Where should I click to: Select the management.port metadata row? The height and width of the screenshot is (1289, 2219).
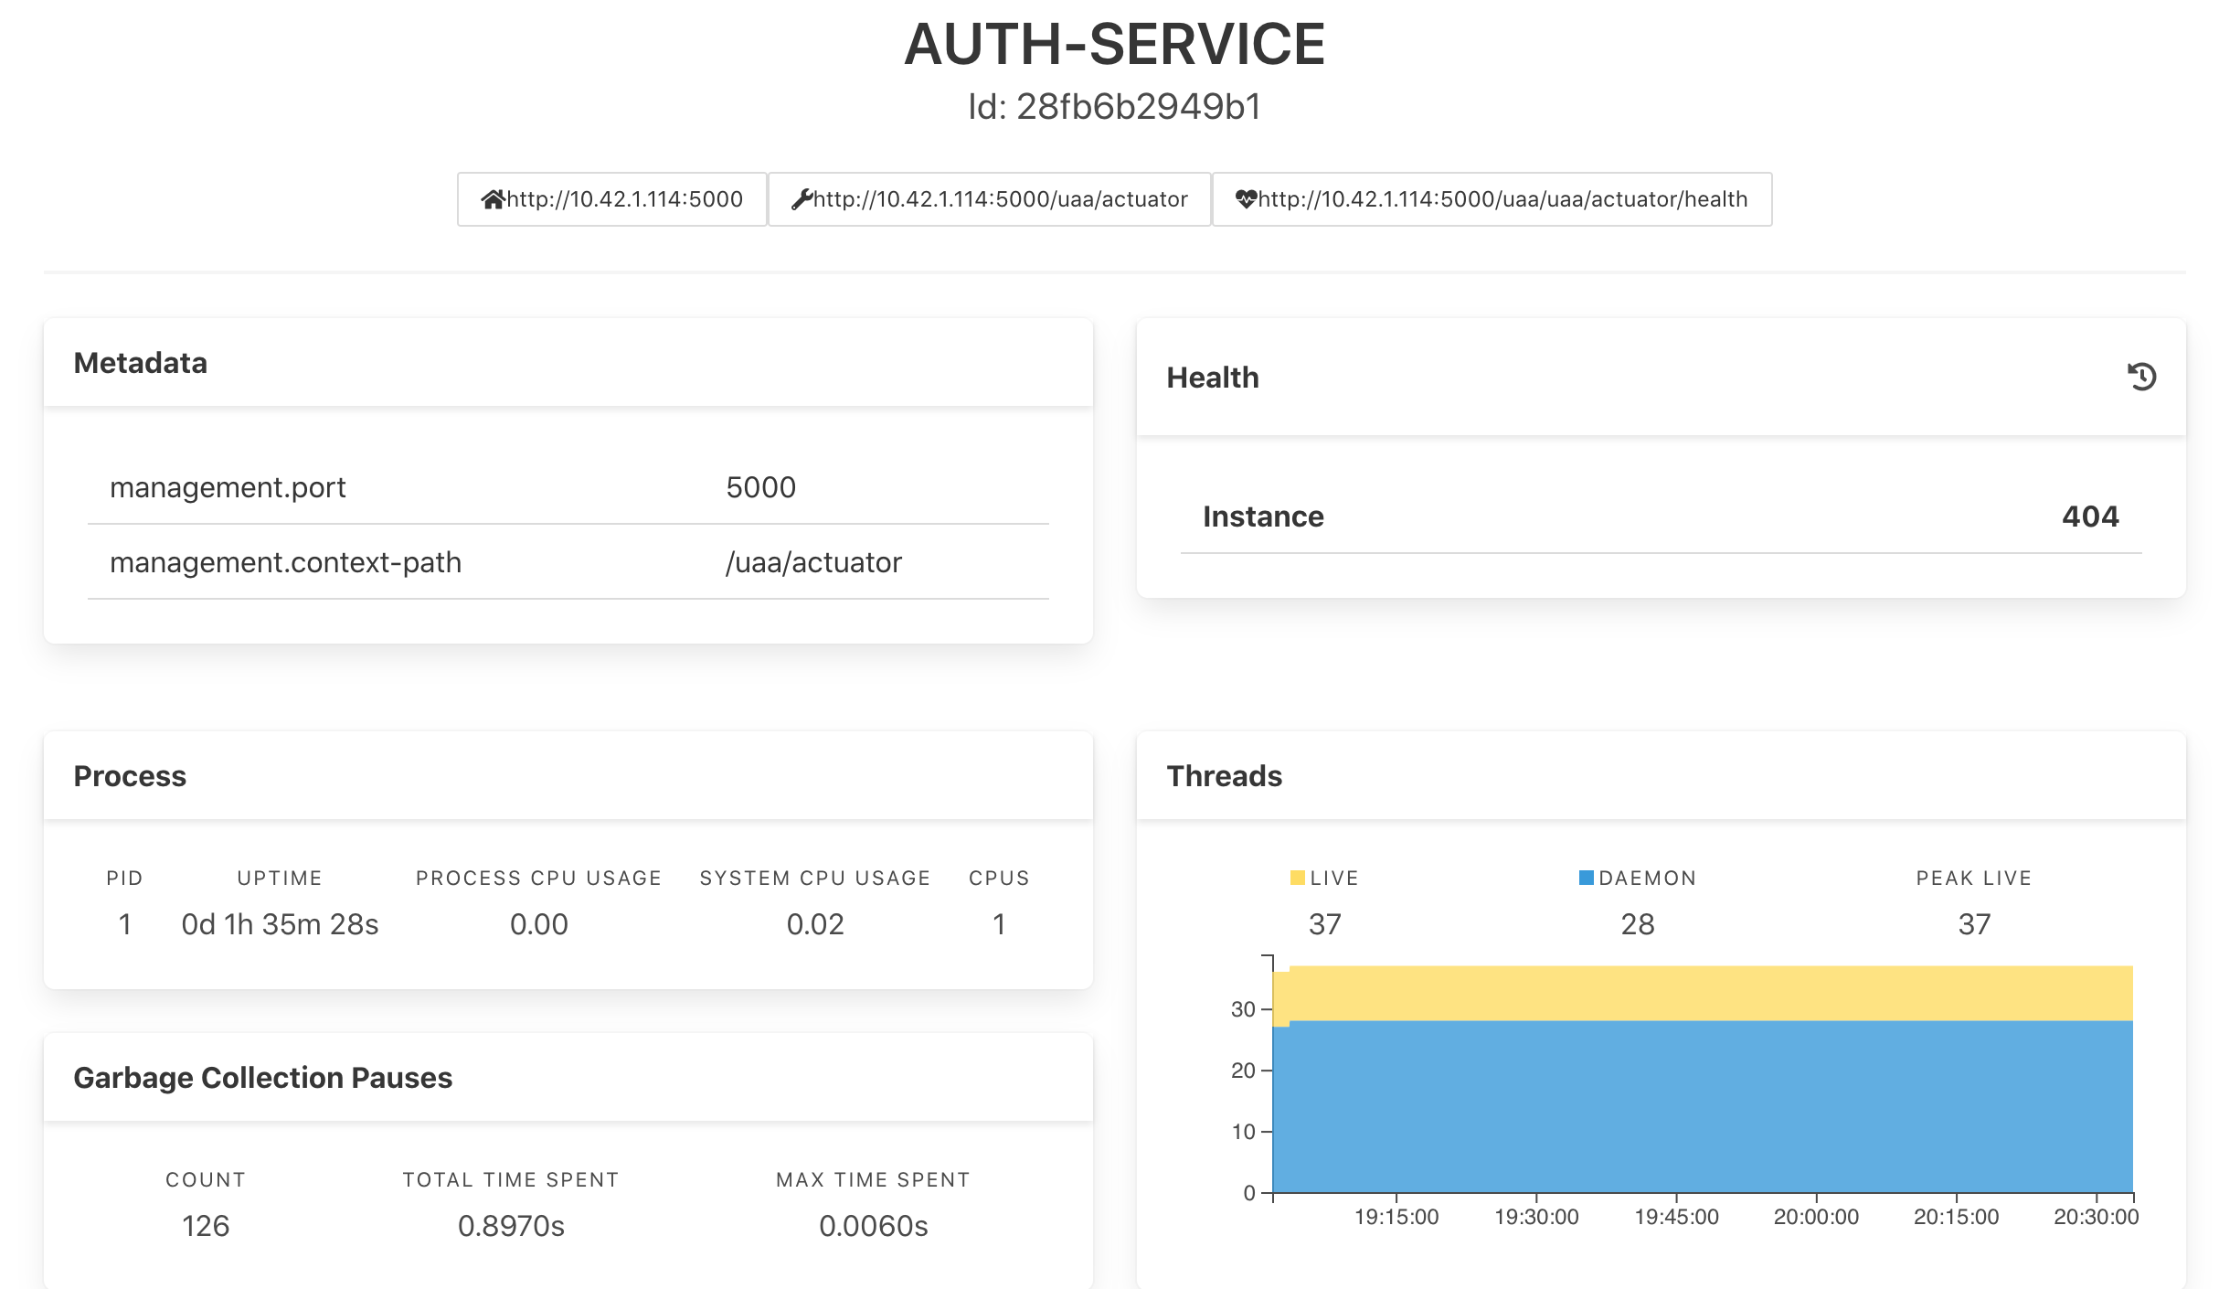tap(228, 487)
